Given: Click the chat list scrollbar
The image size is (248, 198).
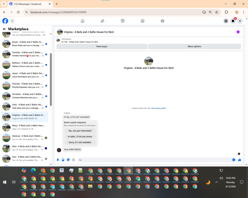Looking at the screenshot, I should coord(51,80).
